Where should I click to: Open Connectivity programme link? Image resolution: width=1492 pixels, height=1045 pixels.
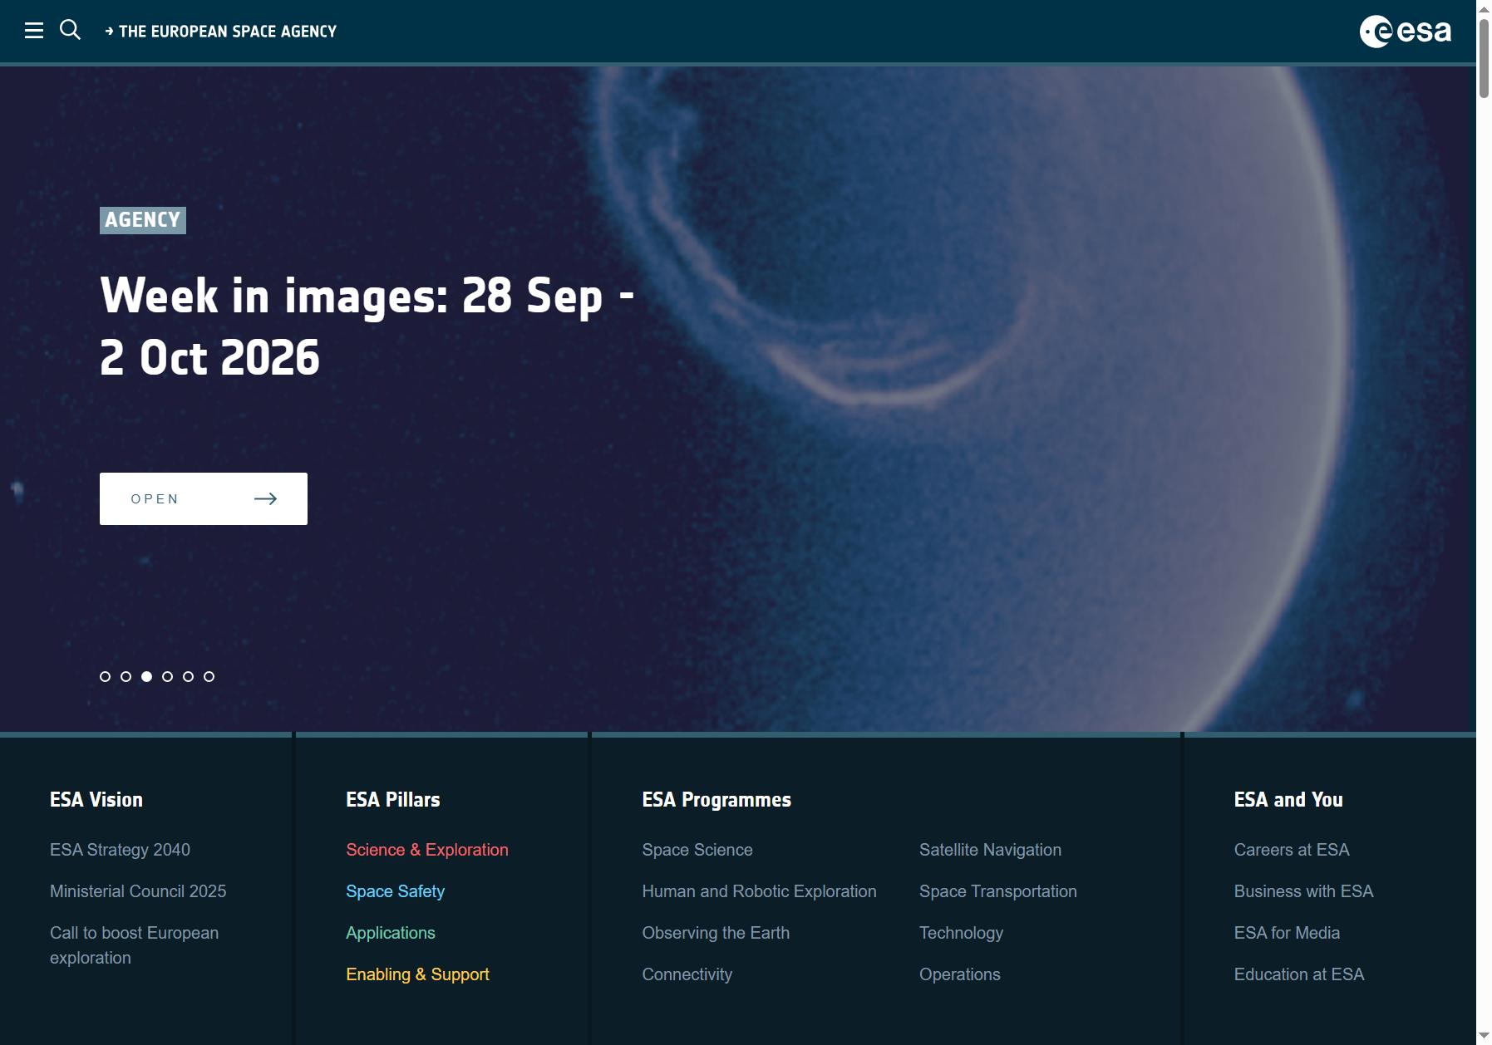(x=687, y=974)
